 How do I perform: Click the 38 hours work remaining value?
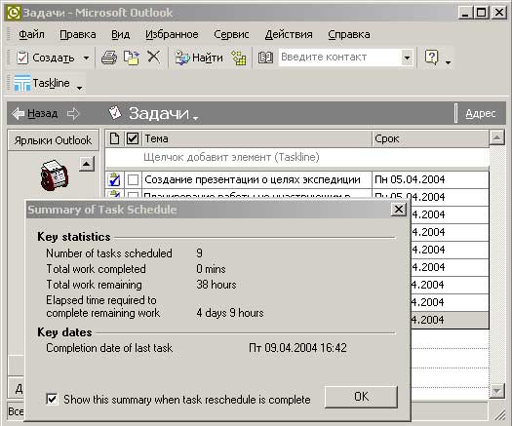217,285
